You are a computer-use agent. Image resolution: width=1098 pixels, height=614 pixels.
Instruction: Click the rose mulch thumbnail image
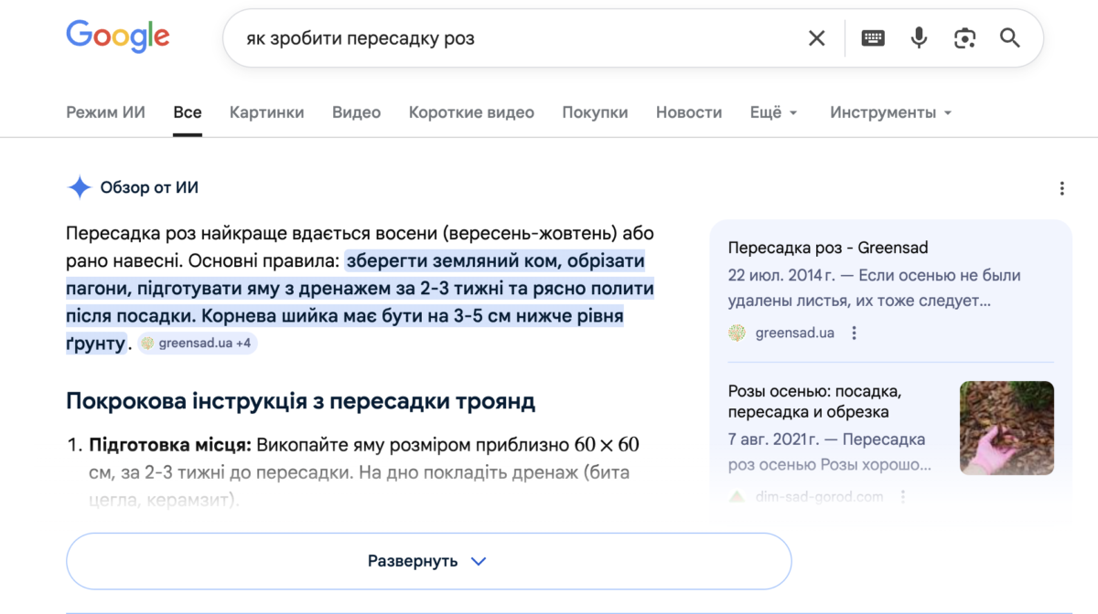[x=1006, y=429]
